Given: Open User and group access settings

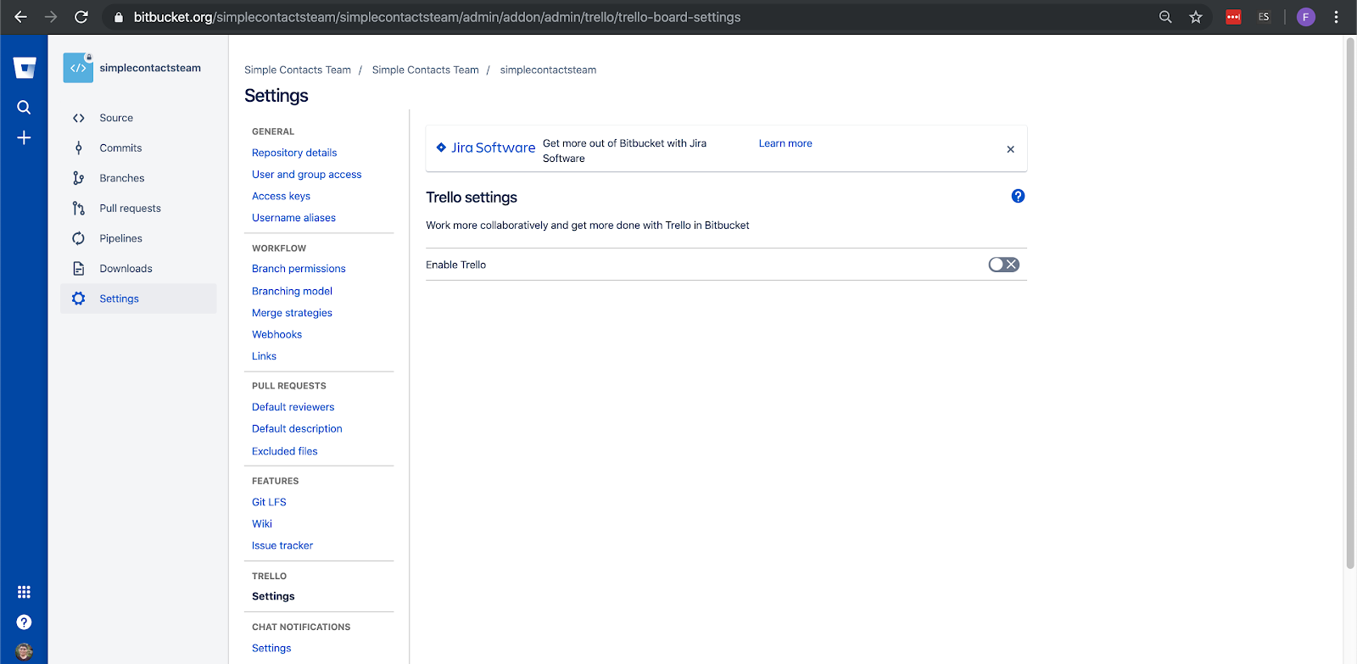Looking at the screenshot, I should 306,175.
